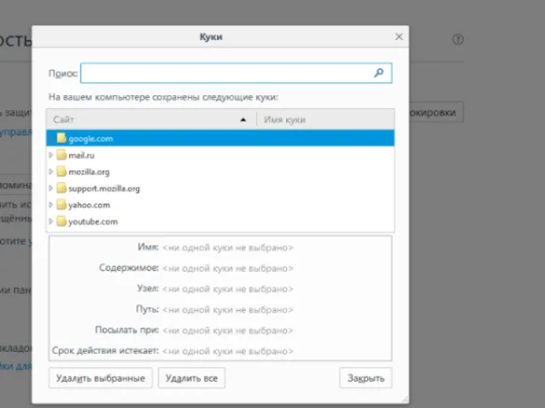Expand the mail.ru cookie tree
The image size is (545, 408).
point(51,155)
